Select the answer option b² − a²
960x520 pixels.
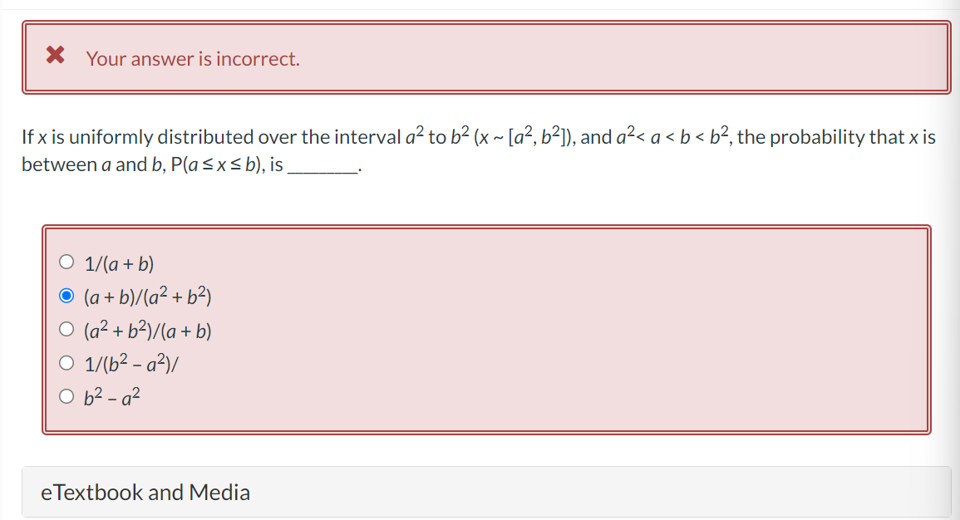(65, 394)
